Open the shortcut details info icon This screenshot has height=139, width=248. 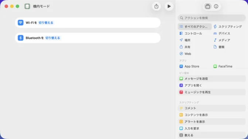216,6
